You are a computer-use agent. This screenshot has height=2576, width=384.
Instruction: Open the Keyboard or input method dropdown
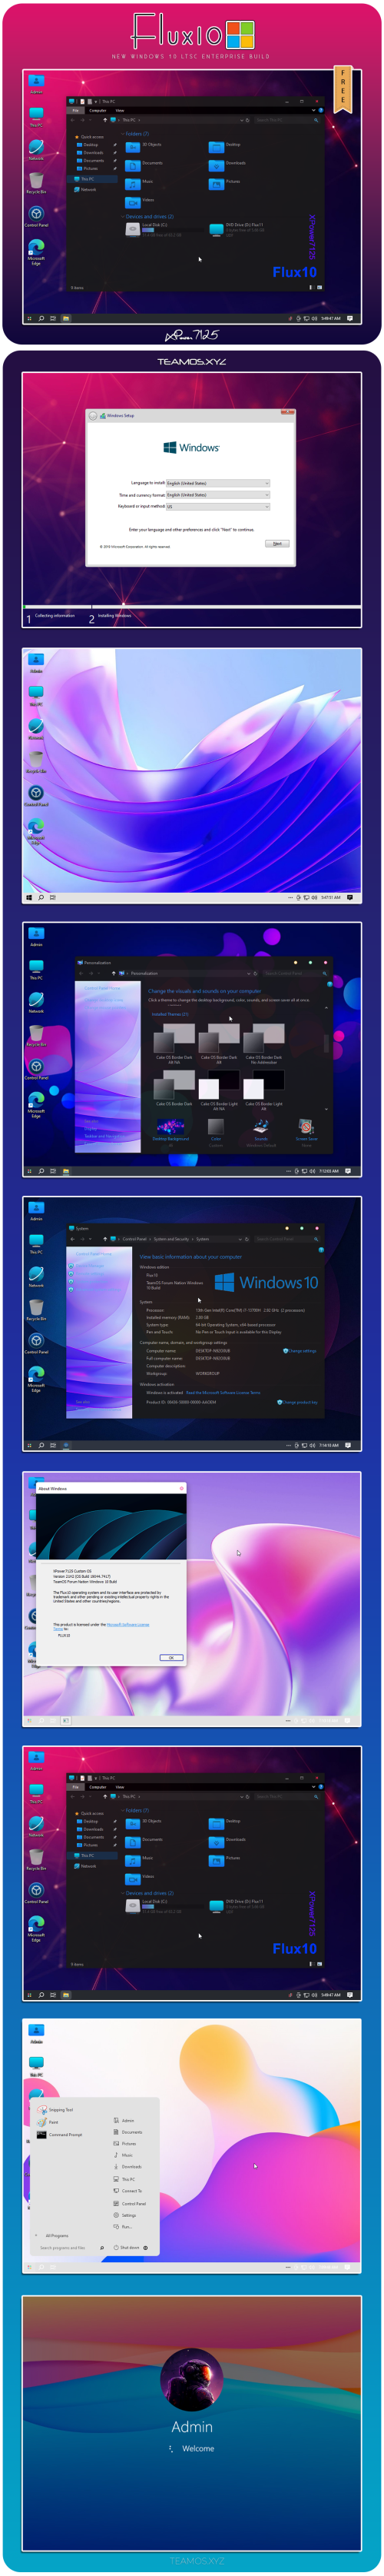218,507
